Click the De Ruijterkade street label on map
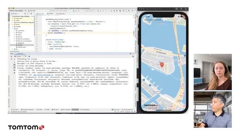This screenshot has width=237, height=133. 161,52
